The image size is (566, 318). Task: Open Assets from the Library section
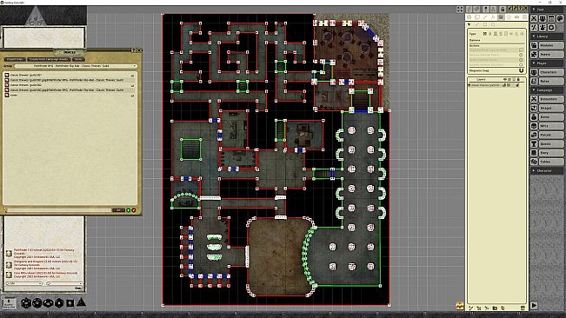coord(551,54)
